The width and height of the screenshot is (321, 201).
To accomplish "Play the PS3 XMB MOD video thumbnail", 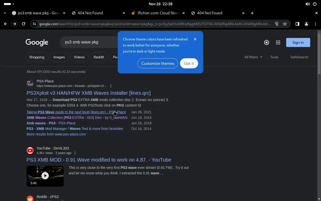I will coord(45,176).
